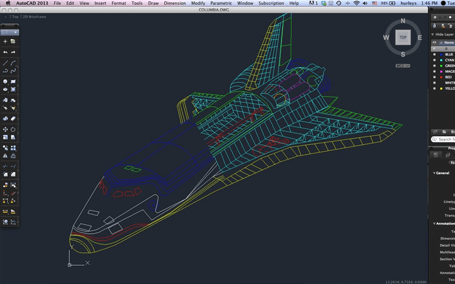This screenshot has height=284, width=455.
Task: Select the Scale tool
Action: pos(5,137)
